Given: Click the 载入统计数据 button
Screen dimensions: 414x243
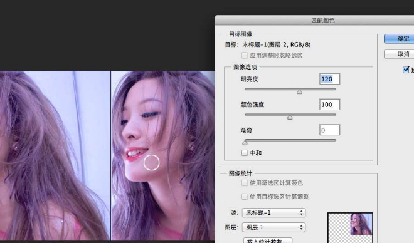Looking at the screenshot, I should click(268, 240).
